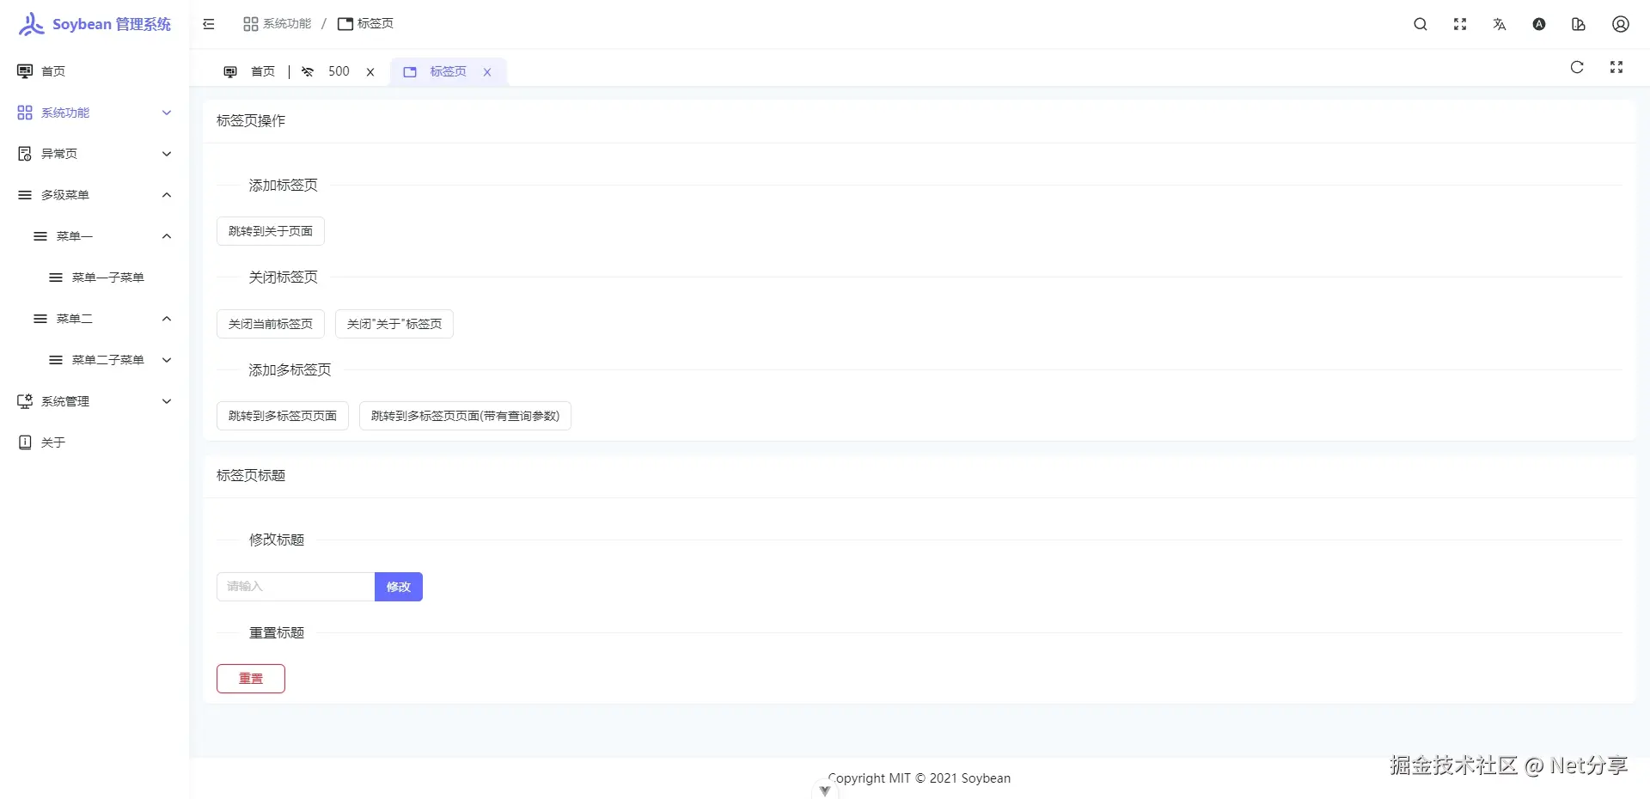This screenshot has width=1650, height=799.
Task: Expand the 系统功能 sidebar menu
Action: pos(95,113)
